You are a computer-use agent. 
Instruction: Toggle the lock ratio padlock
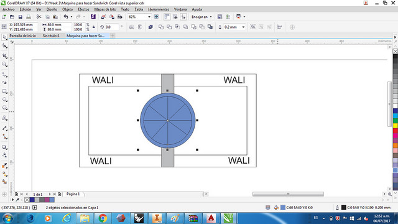tap(94, 27)
